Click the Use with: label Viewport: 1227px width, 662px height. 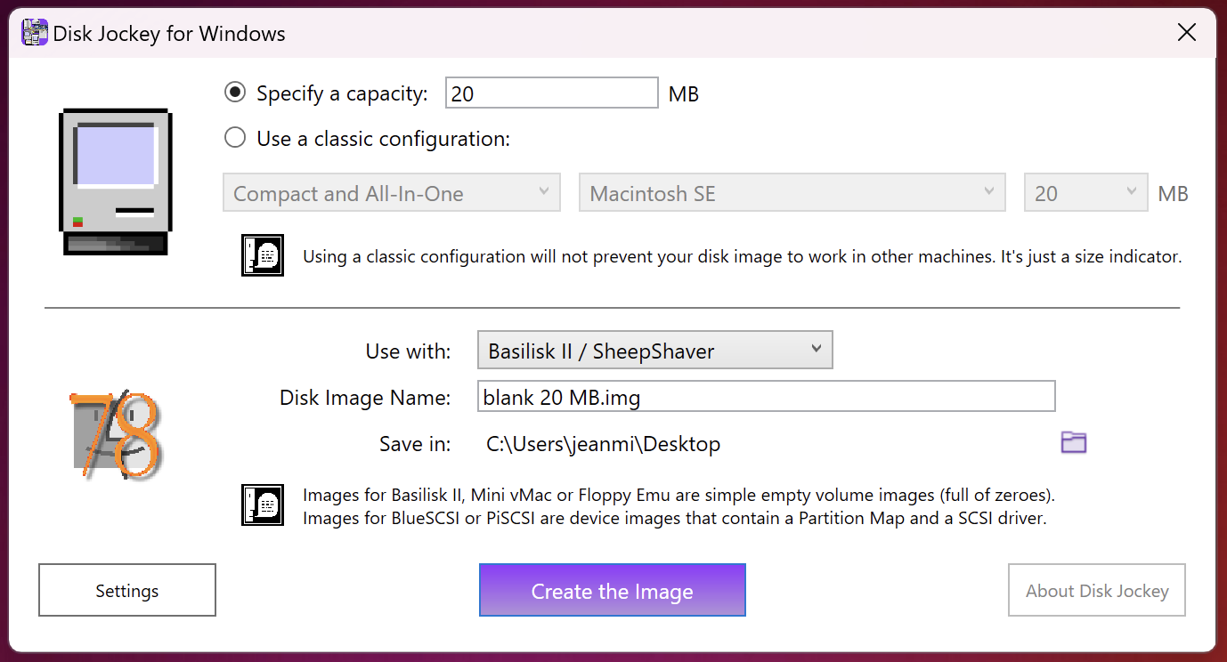(x=408, y=351)
